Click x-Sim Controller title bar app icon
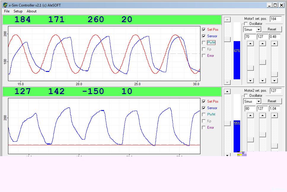The image size is (287, 192). (5, 5)
